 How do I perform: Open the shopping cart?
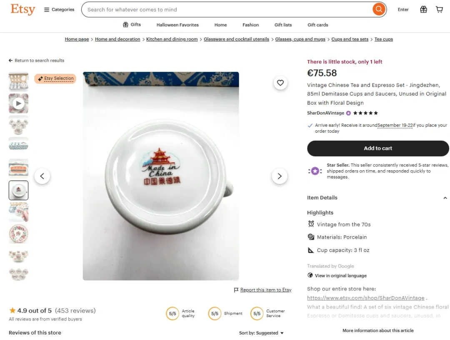coord(439,9)
